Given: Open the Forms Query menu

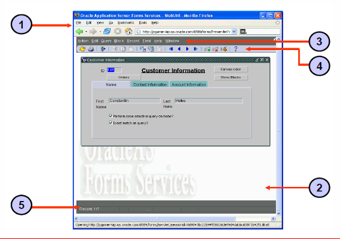Looking at the screenshot, I should click(106, 41).
